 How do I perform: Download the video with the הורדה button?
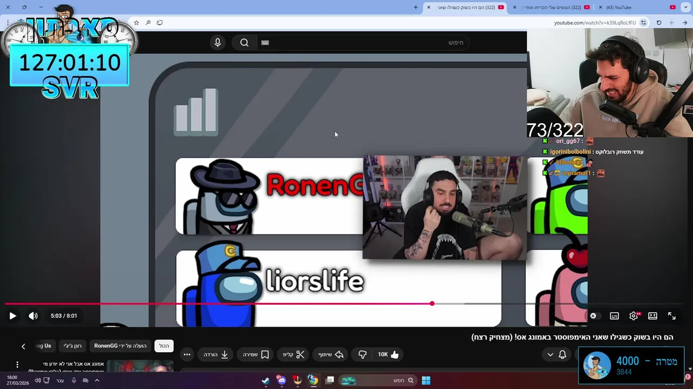pos(216,354)
